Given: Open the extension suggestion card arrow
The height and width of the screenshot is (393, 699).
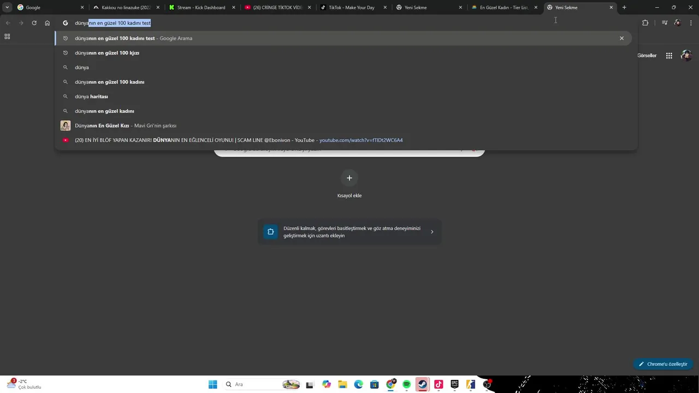Looking at the screenshot, I should (432, 232).
